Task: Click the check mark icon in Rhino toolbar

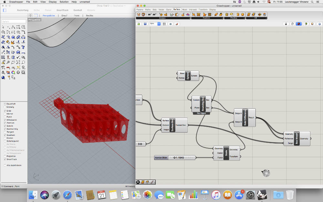Action: (18, 57)
